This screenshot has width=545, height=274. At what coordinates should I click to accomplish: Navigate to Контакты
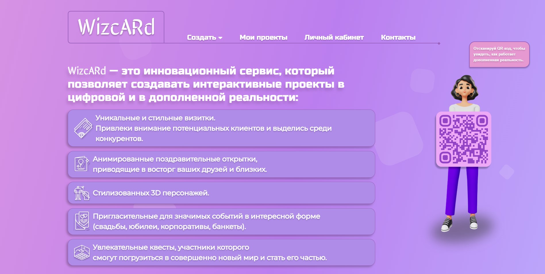(x=398, y=37)
